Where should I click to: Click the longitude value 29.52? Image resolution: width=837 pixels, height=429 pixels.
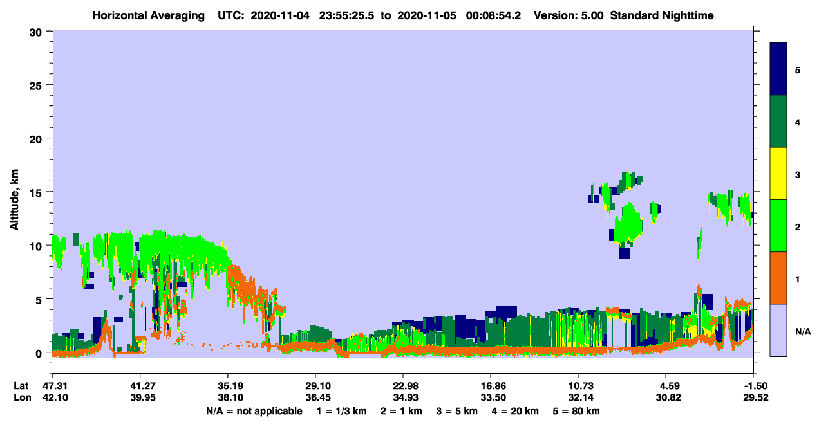(755, 397)
